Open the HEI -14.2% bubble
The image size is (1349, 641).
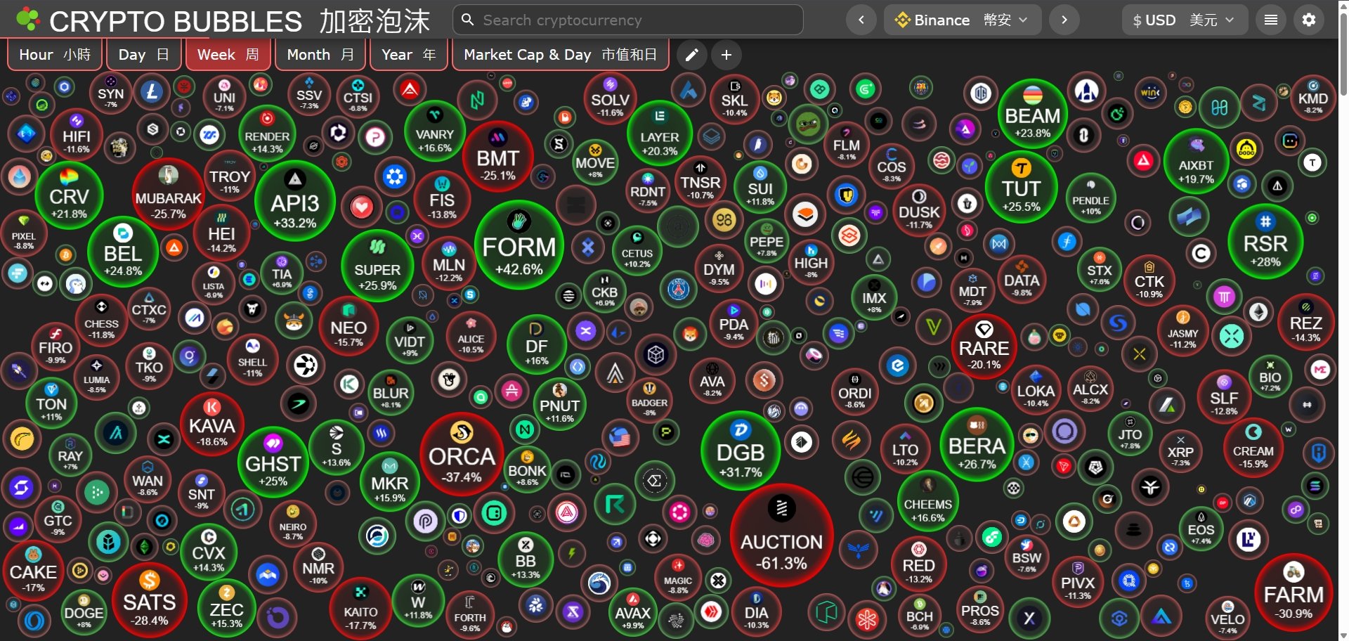[221, 231]
